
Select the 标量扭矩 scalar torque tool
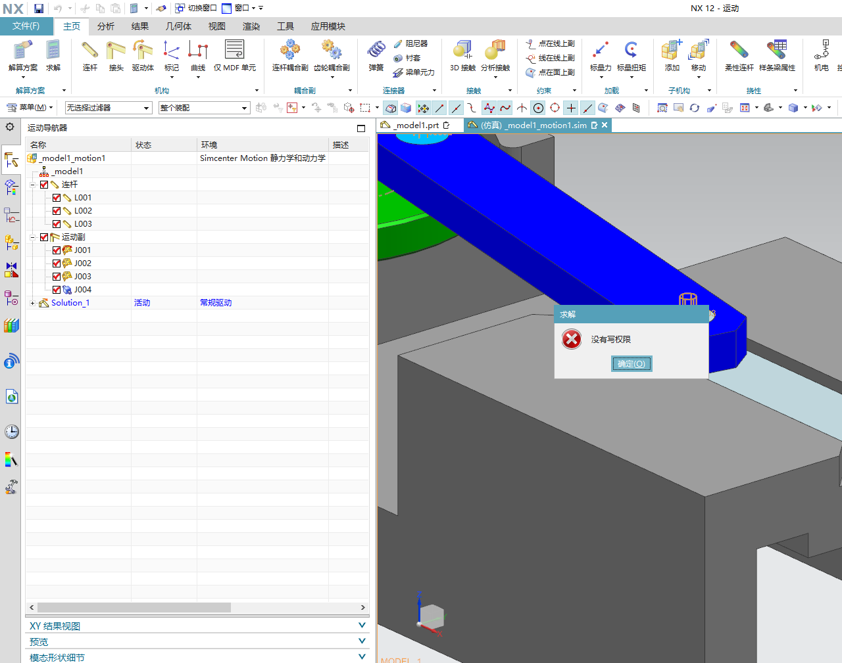tap(631, 56)
